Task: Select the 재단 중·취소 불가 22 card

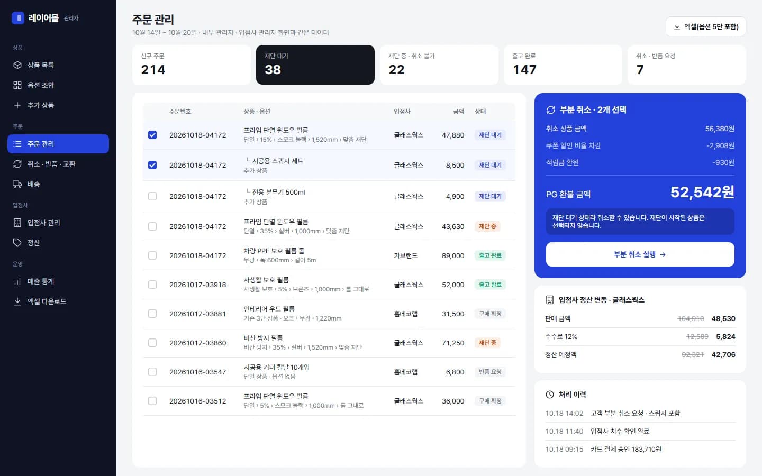Action: [x=439, y=65]
